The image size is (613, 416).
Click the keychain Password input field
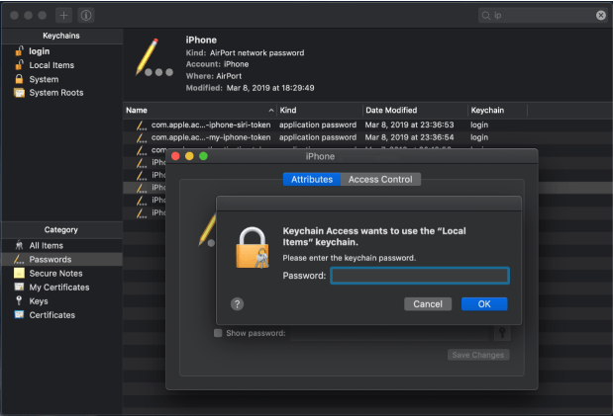pyautogui.click(x=419, y=276)
